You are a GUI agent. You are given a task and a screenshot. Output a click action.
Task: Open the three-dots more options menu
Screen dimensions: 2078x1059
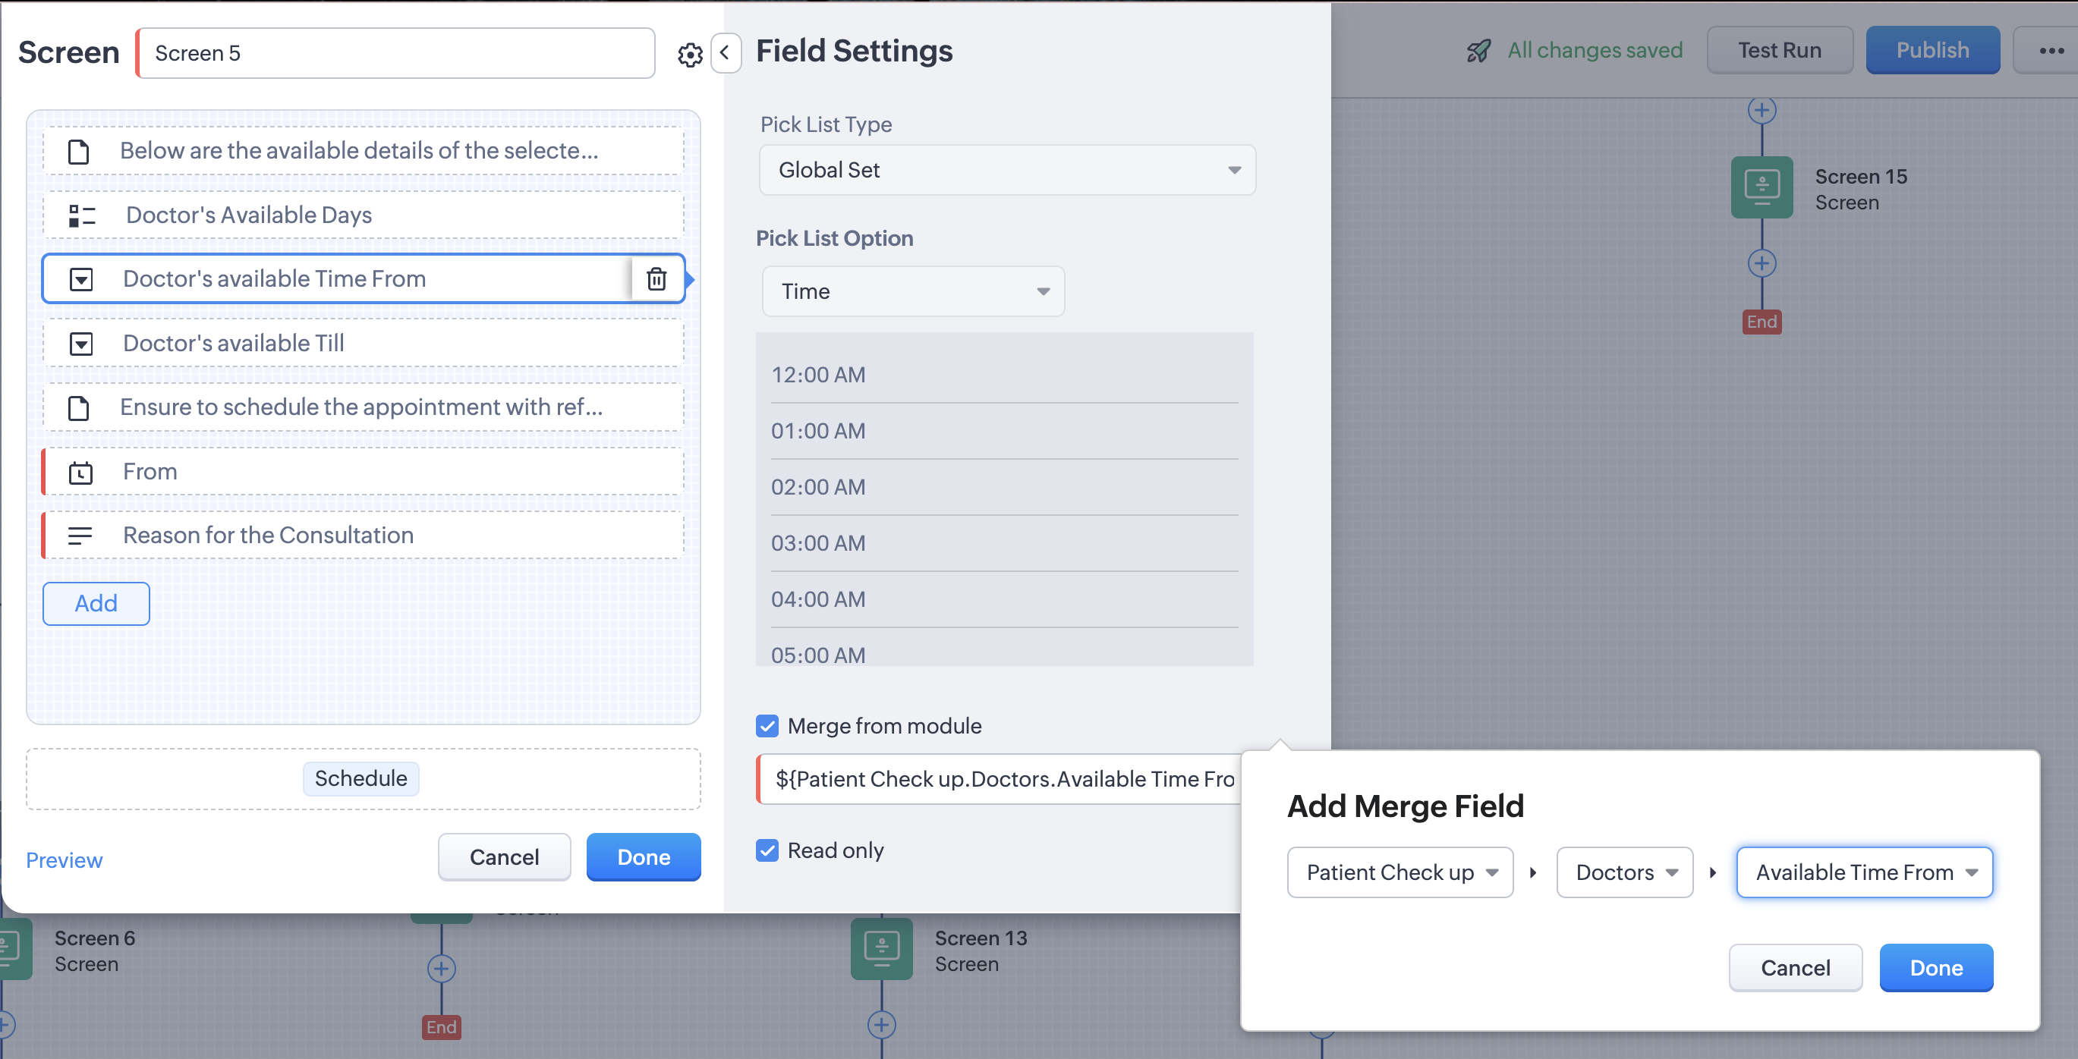pos(2050,51)
